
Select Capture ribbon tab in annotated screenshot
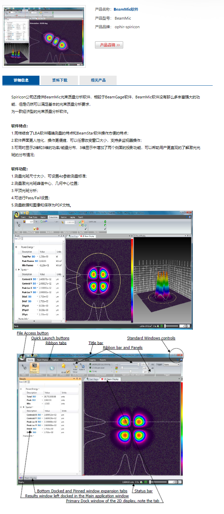(55, 360)
